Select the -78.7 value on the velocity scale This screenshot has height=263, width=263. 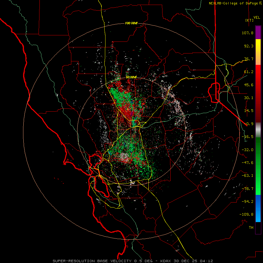click(248, 189)
